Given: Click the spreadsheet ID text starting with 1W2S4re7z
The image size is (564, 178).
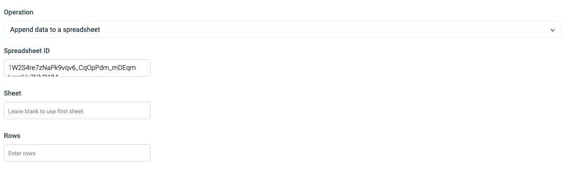Looking at the screenshot, I should point(72,68).
